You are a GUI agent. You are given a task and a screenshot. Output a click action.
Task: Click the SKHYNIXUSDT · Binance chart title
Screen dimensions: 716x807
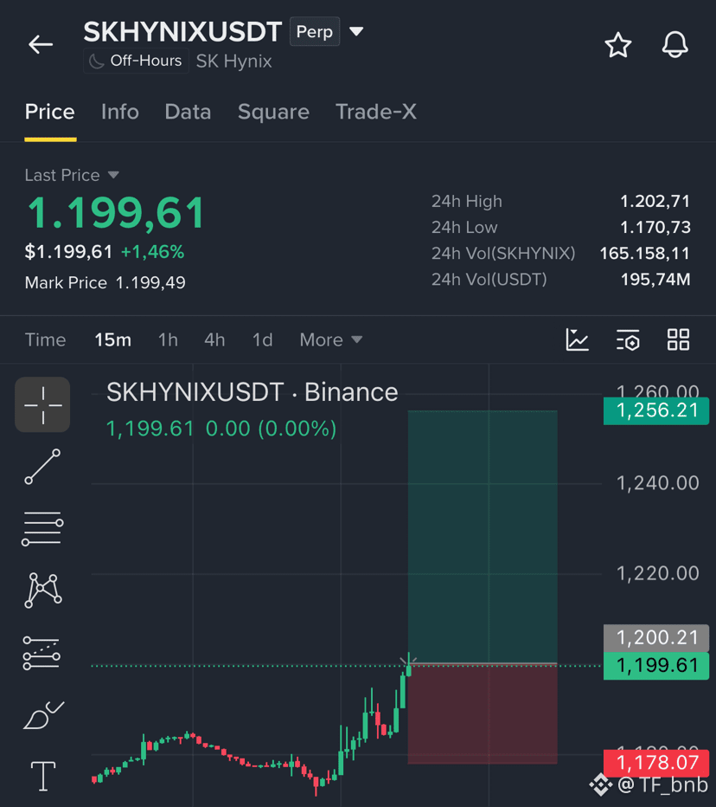click(252, 392)
